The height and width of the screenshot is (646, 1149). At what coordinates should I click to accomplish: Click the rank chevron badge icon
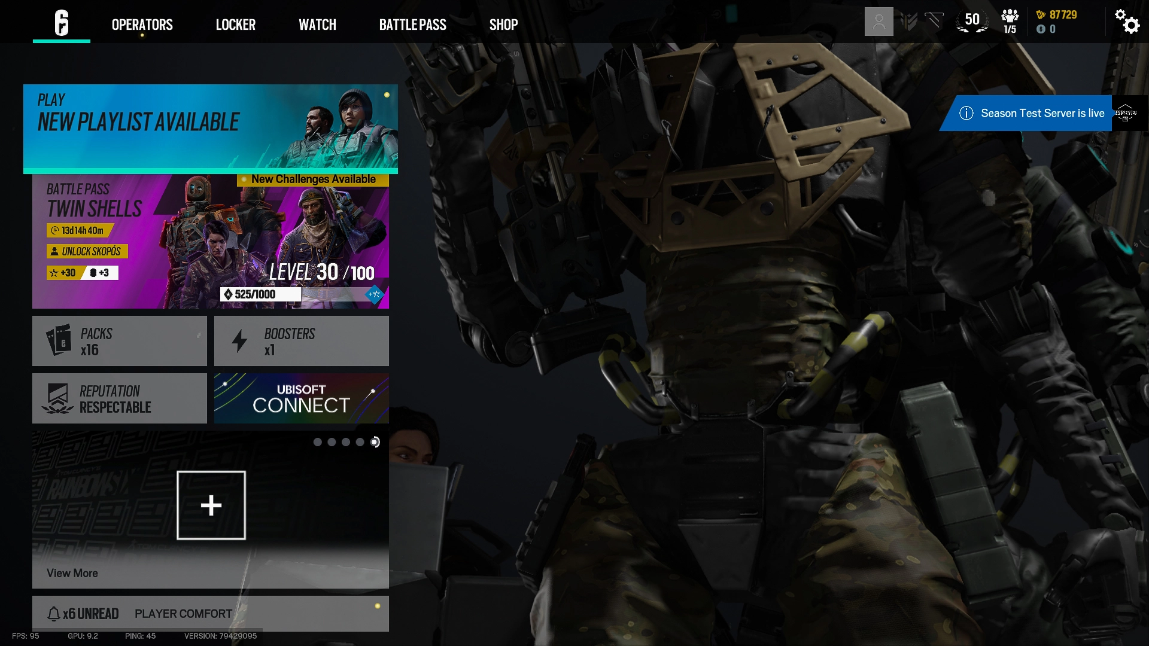pyautogui.click(x=908, y=22)
